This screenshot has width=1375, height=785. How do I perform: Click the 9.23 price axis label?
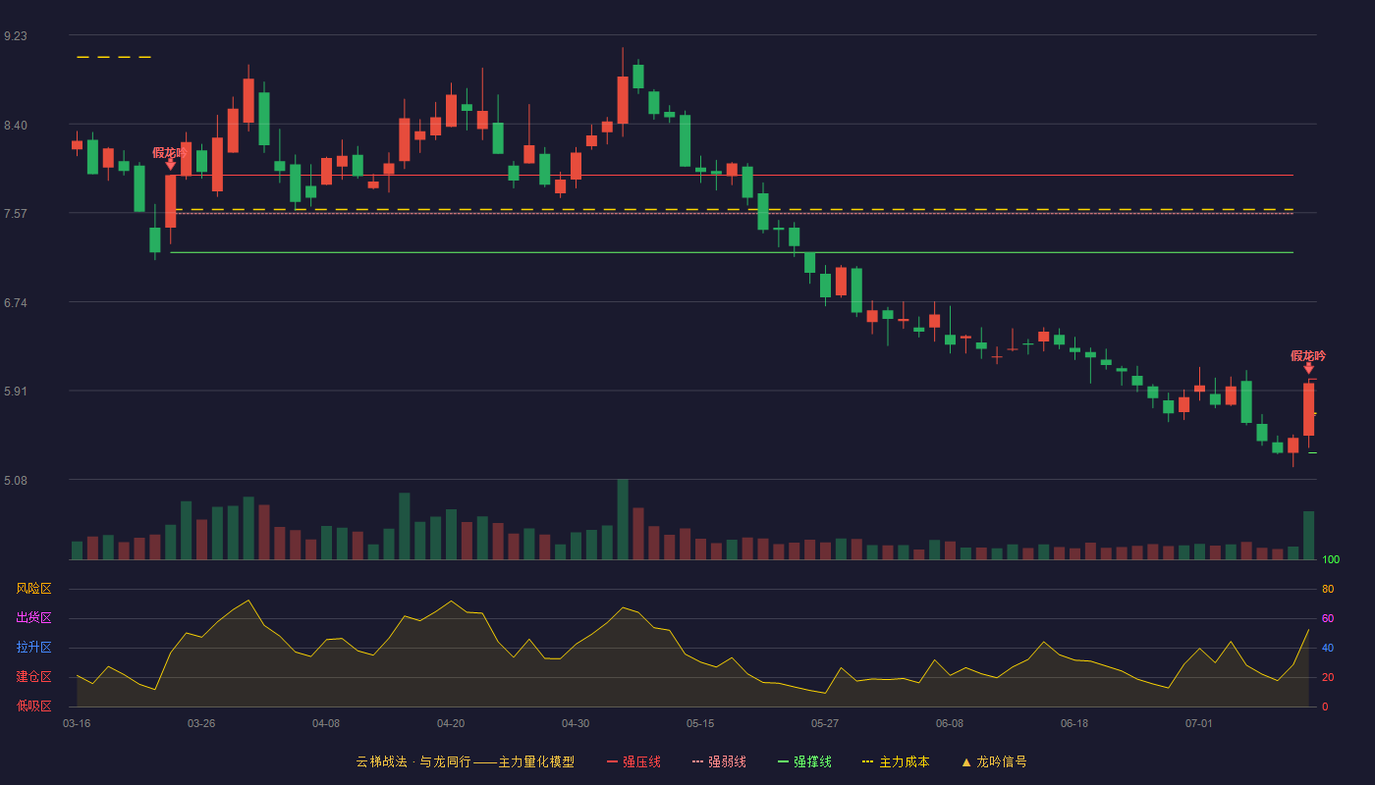point(16,35)
